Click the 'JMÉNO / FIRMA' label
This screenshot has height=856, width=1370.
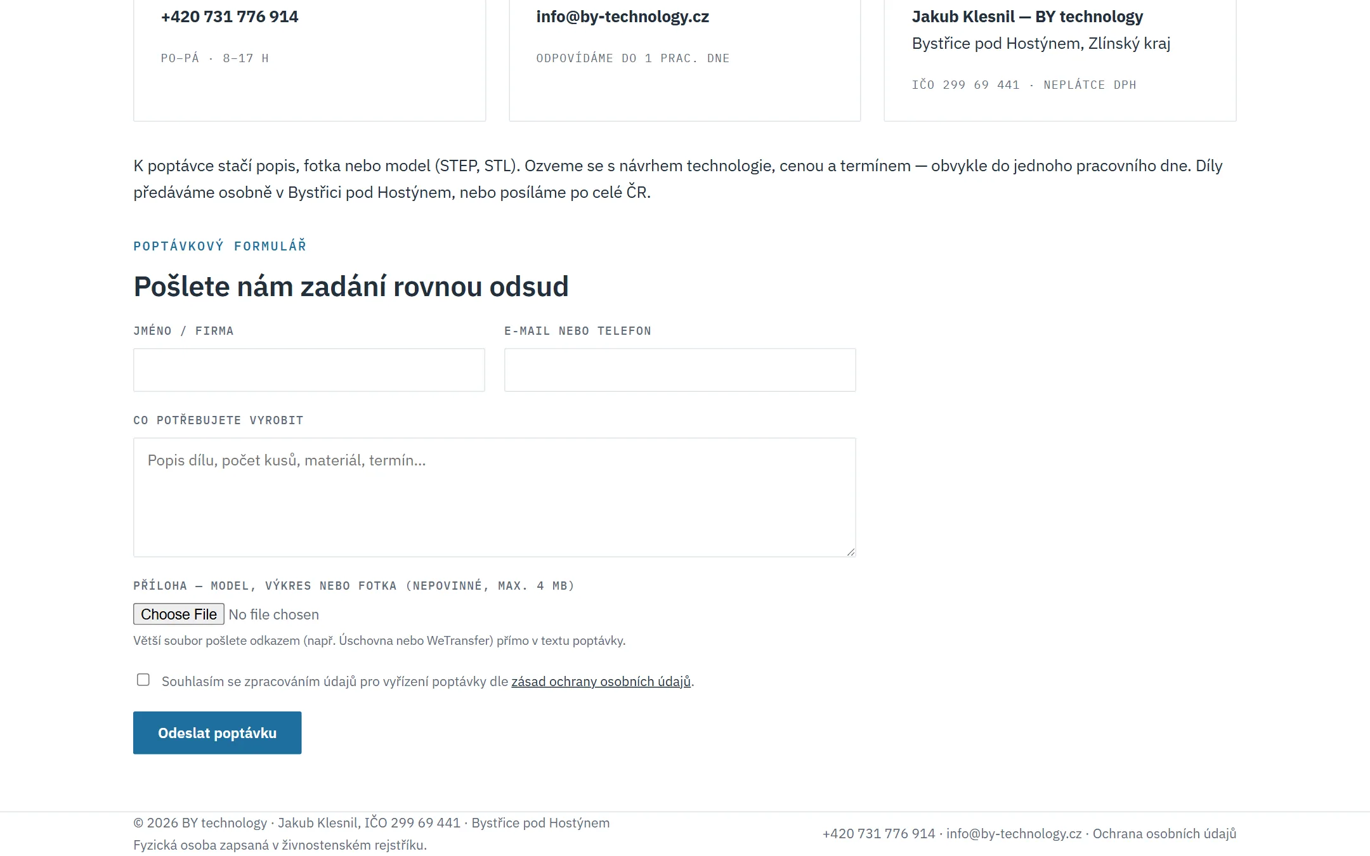tap(183, 331)
